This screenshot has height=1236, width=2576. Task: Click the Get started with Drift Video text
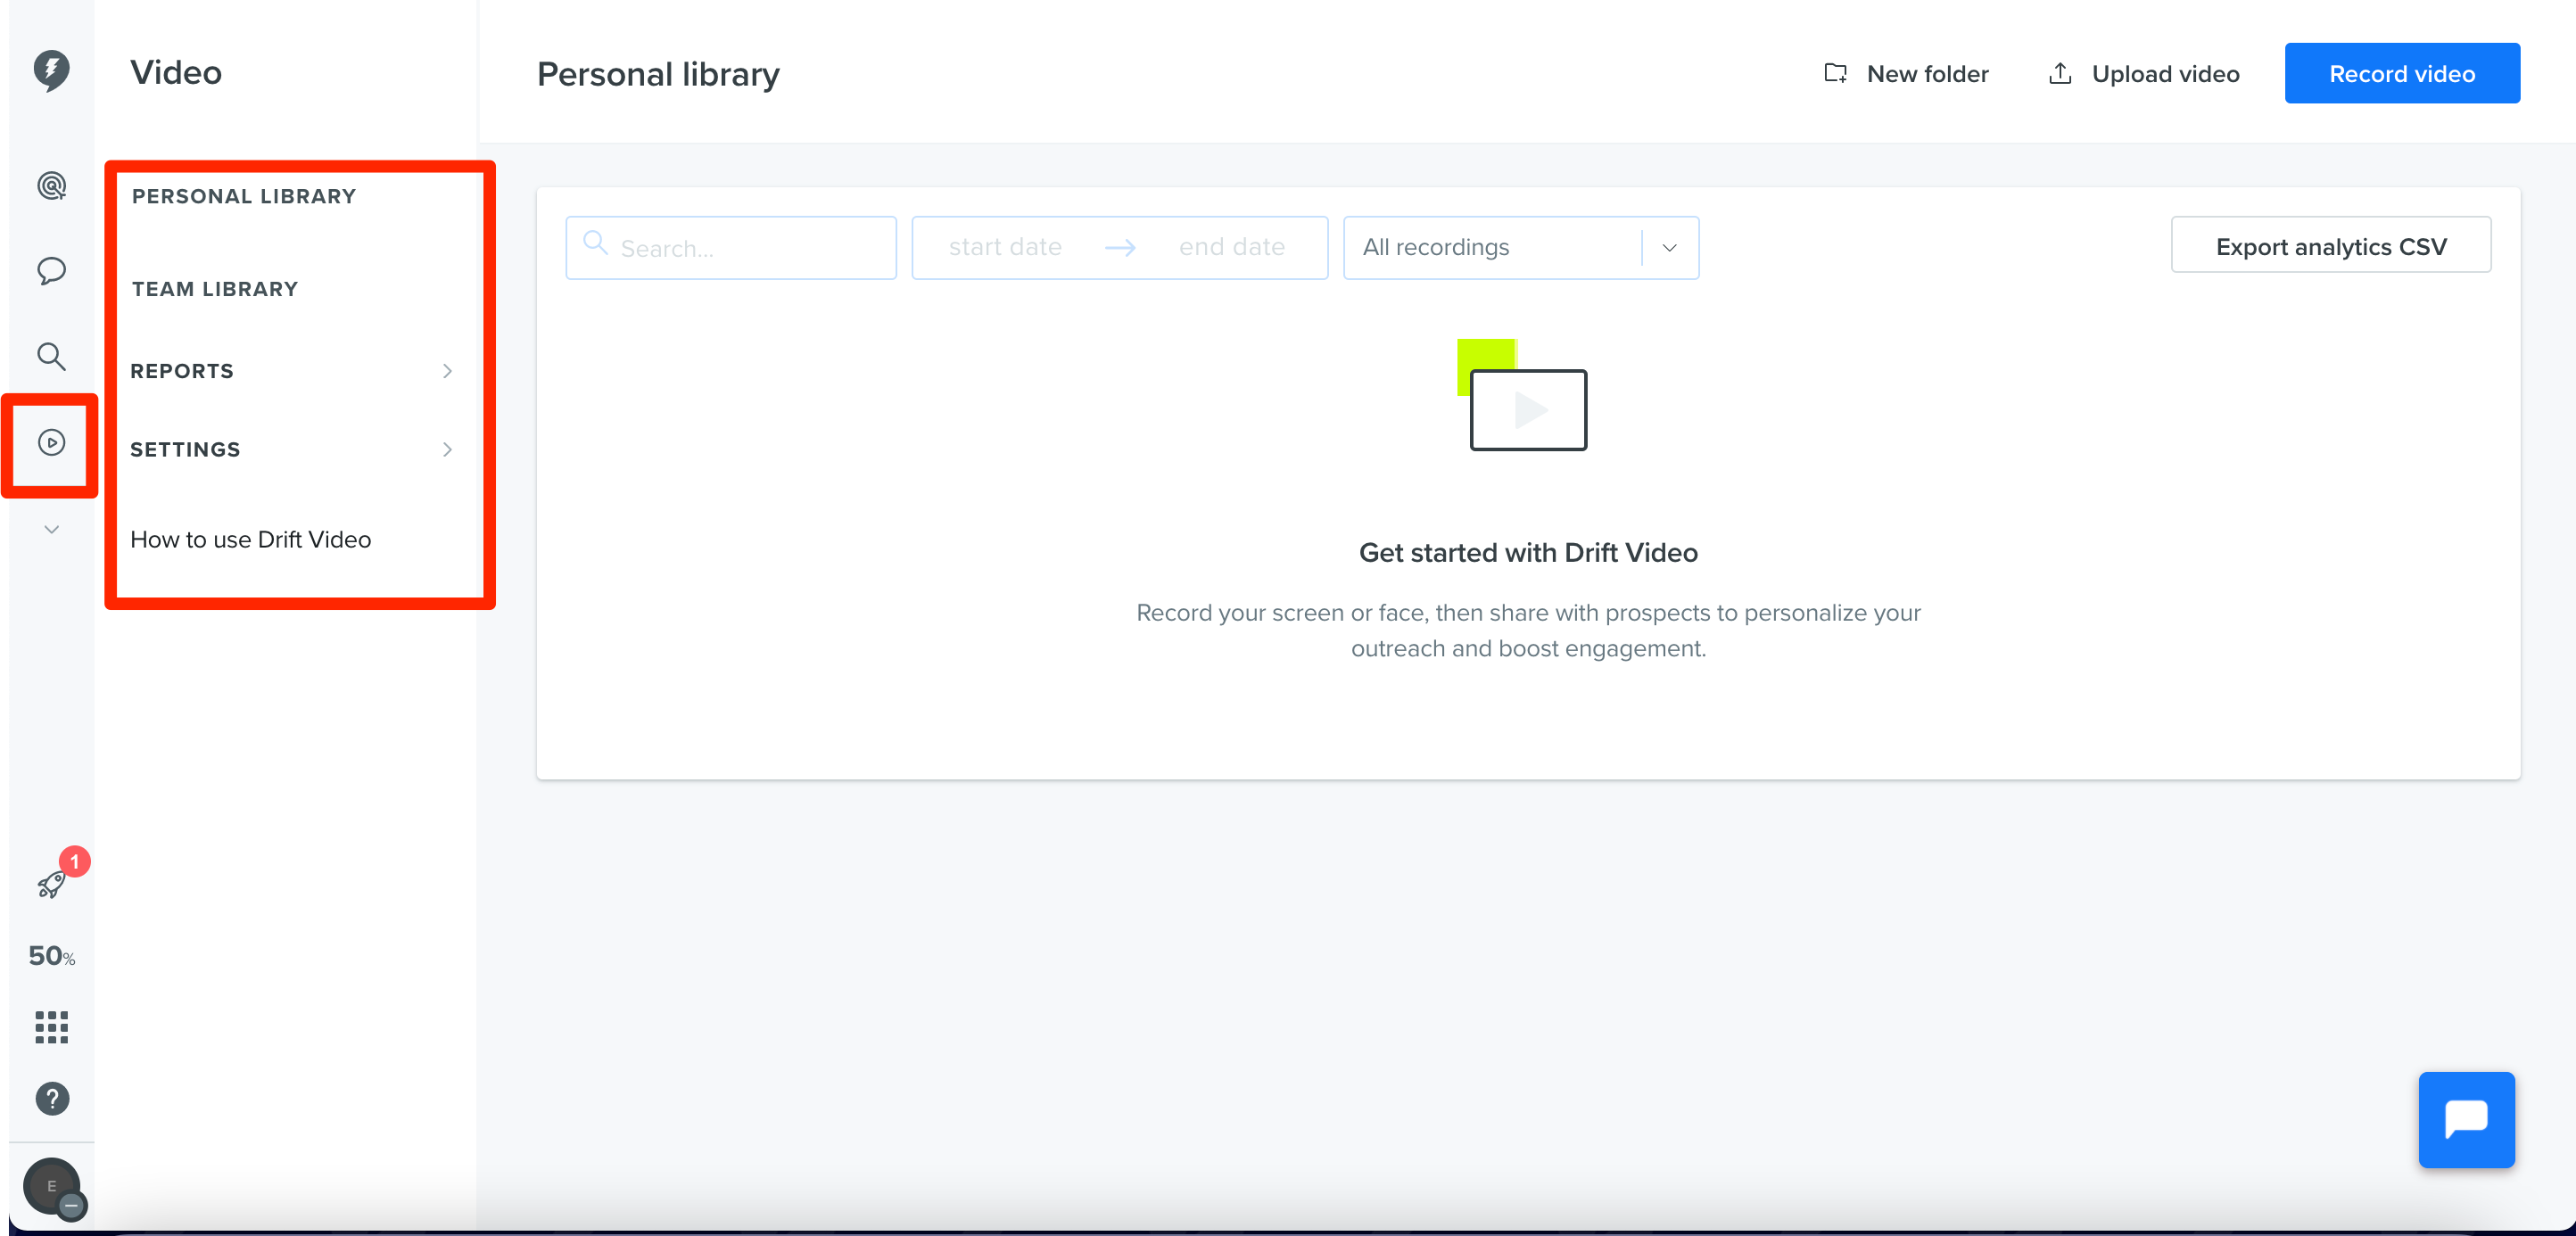(1528, 553)
